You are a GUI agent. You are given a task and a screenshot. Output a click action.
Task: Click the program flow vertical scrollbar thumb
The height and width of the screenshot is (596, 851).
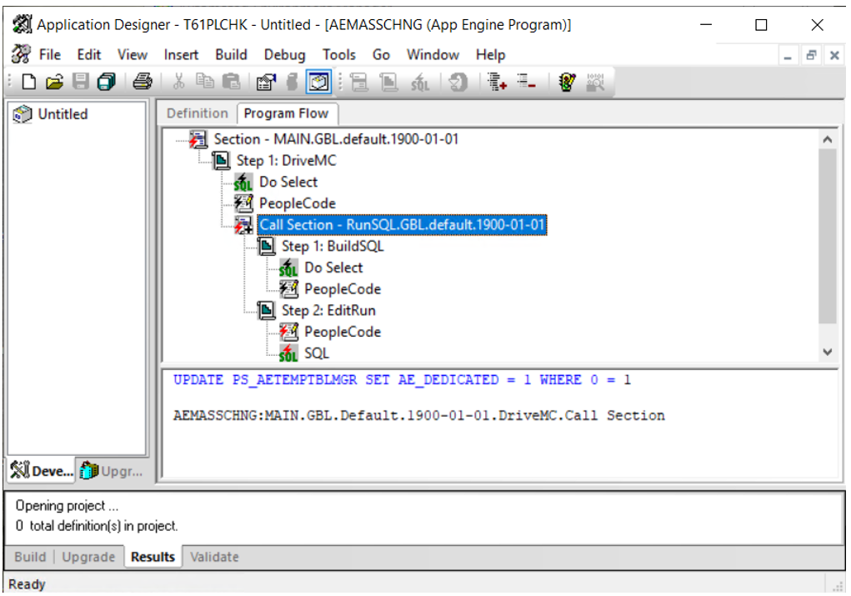[827, 236]
